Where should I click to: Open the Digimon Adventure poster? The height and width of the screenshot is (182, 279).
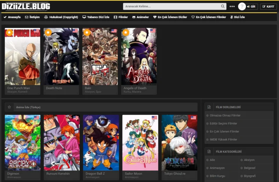[23, 143]
